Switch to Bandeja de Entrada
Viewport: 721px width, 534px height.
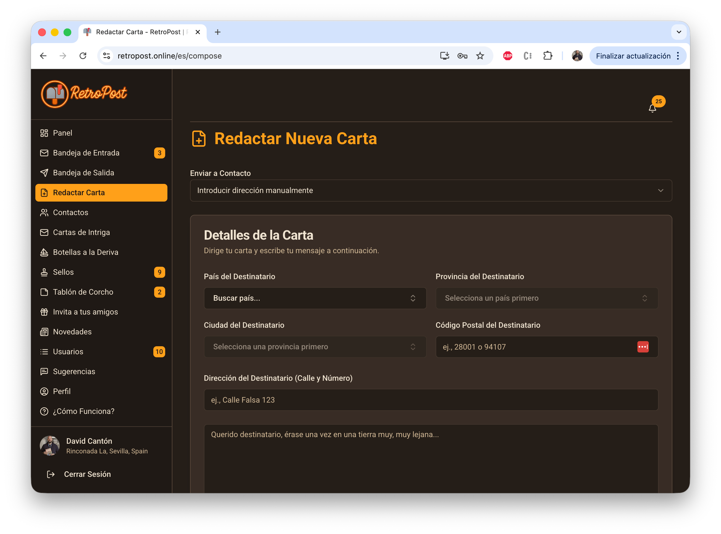coord(86,153)
